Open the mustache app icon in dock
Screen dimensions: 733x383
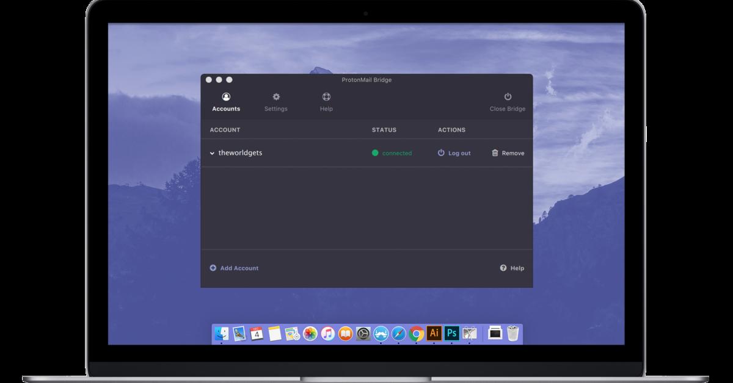click(x=381, y=334)
